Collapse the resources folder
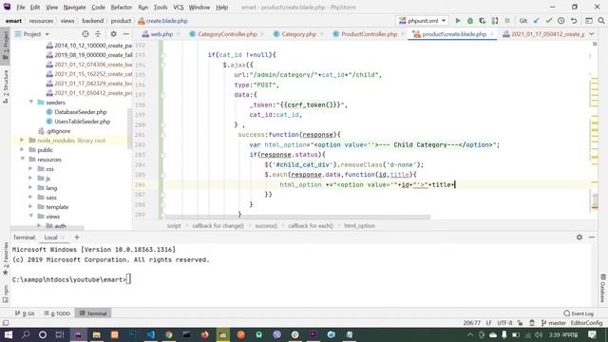 [22, 159]
